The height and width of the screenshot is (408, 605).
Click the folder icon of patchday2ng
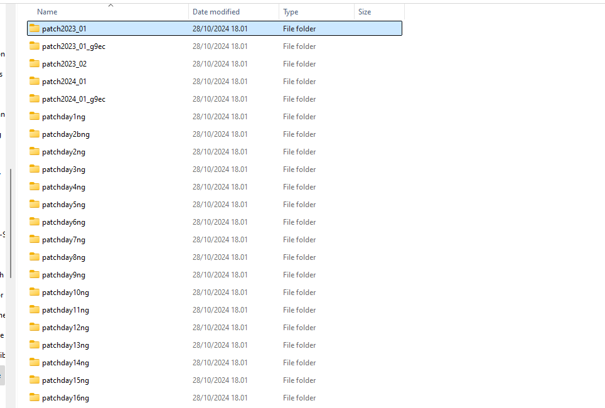pos(35,151)
